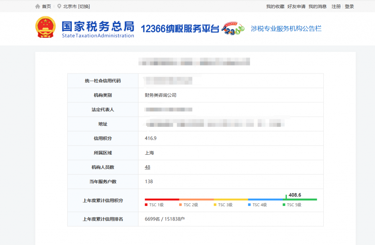Click the yellow TSC 3级 color swatch
Viewport: 375px width, 245px height.
click(214, 205)
